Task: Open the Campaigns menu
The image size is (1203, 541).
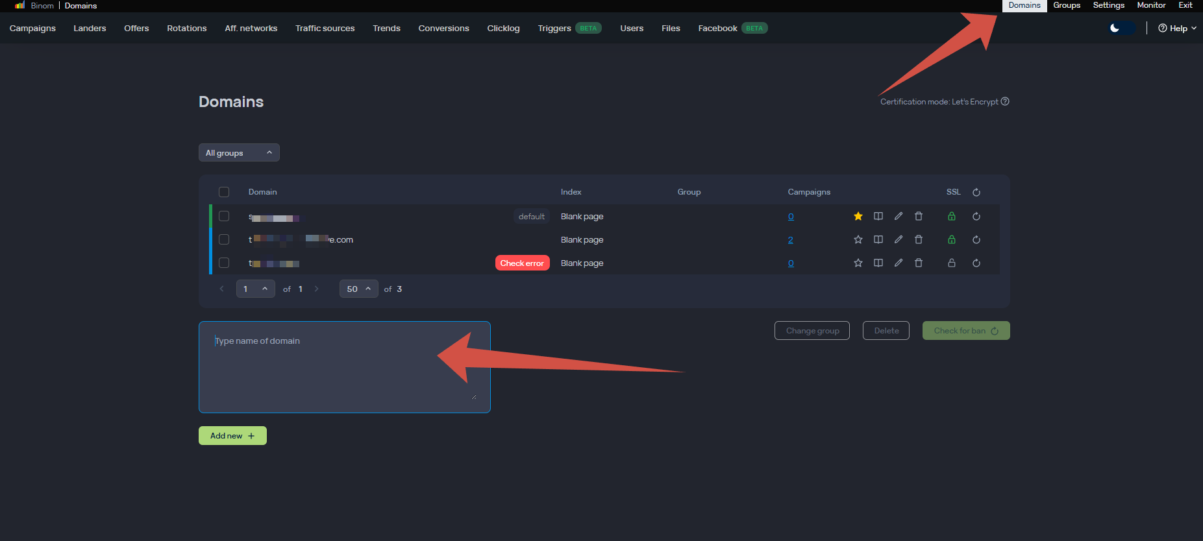Action: click(32, 28)
